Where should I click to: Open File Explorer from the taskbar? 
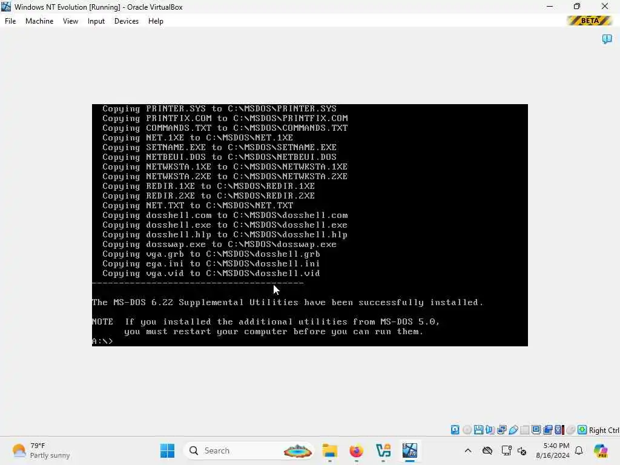click(330, 450)
